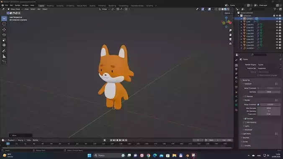This screenshot has height=159, width=283.
Task: Toggle the camera view icon in viewport
Action: (x=230, y=39)
